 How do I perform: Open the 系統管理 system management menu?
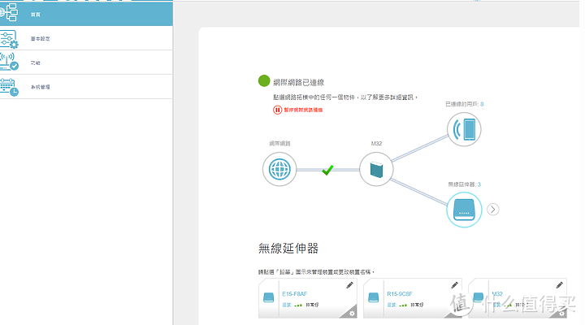coord(86,87)
